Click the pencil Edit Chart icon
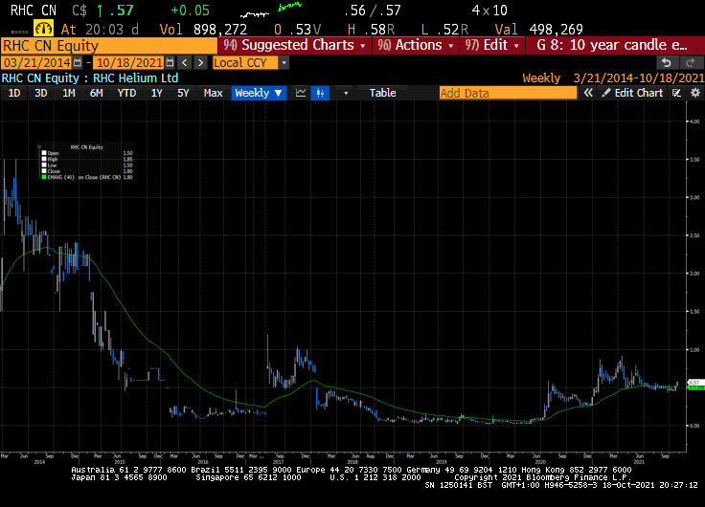The width and height of the screenshot is (705, 507). pyautogui.click(x=605, y=93)
